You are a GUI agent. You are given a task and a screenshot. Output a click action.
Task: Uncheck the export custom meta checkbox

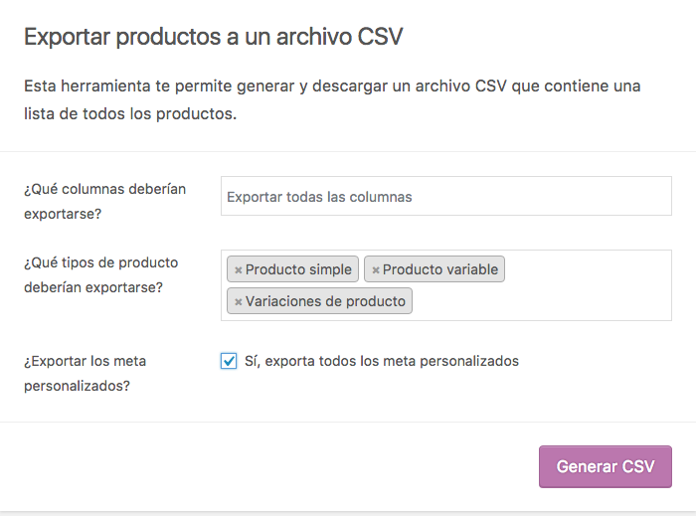click(229, 361)
